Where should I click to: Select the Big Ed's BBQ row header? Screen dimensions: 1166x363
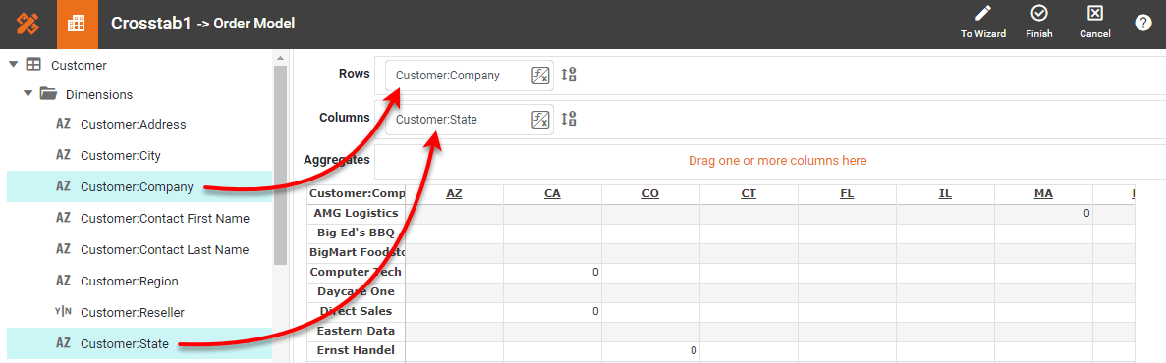[357, 233]
